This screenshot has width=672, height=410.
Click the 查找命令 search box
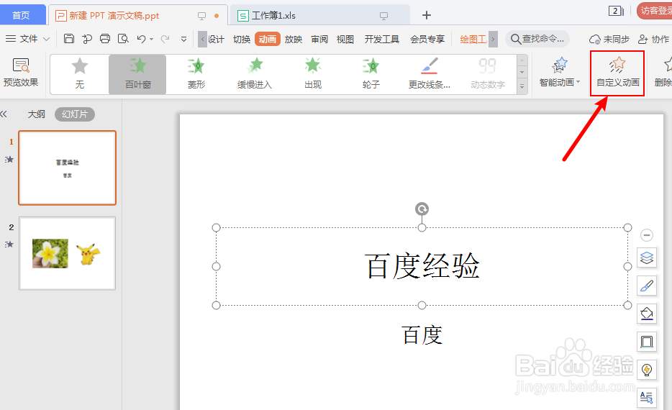(538, 39)
